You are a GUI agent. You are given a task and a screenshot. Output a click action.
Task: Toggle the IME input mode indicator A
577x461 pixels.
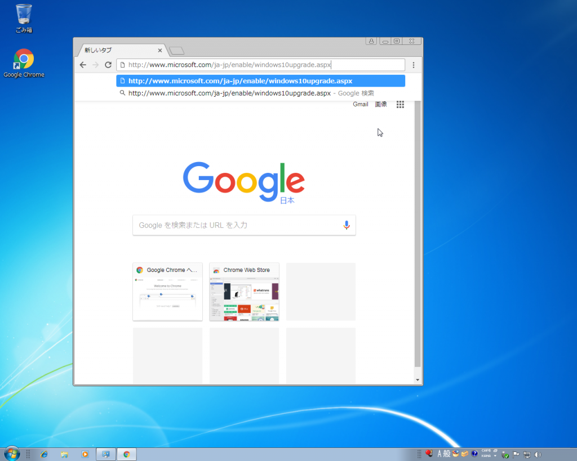pos(440,453)
